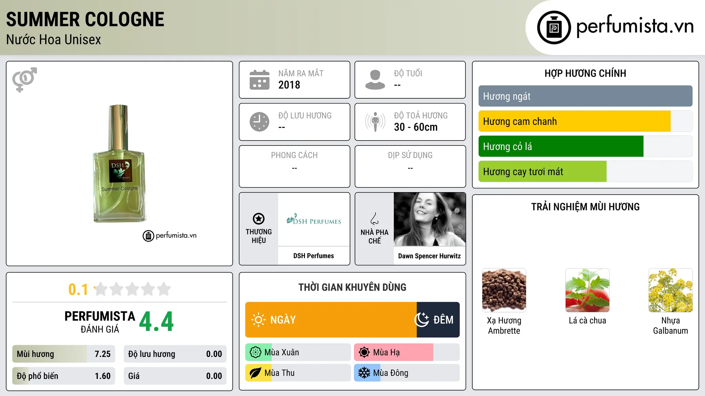Click the unisex gender symbol icon

(24, 79)
